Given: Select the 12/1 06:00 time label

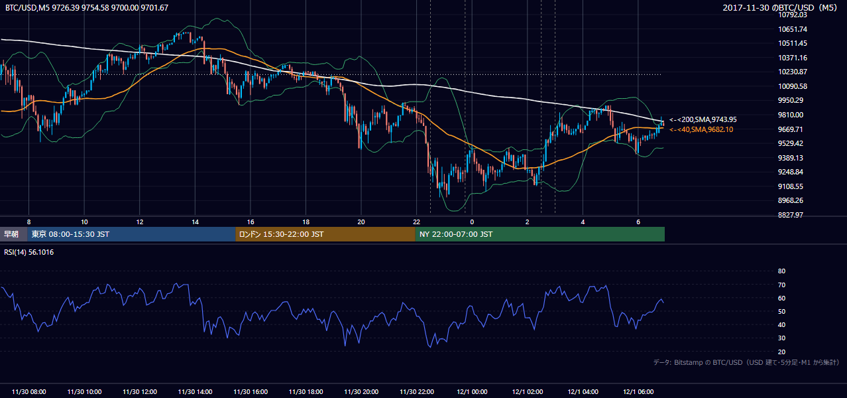Looking at the screenshot, I should point(638,392).
